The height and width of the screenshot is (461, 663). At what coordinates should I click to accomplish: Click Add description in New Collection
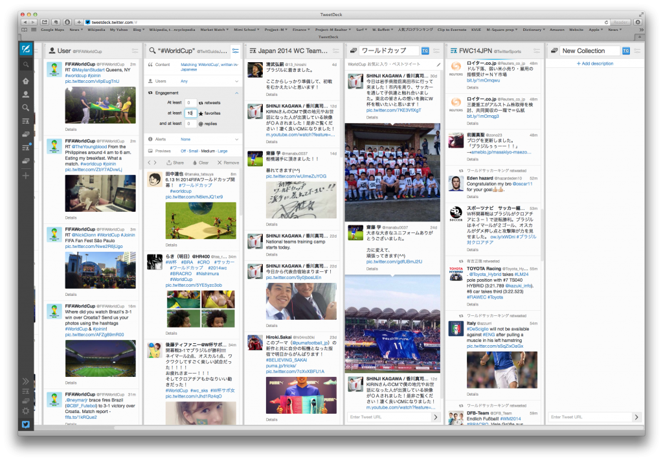595,63
